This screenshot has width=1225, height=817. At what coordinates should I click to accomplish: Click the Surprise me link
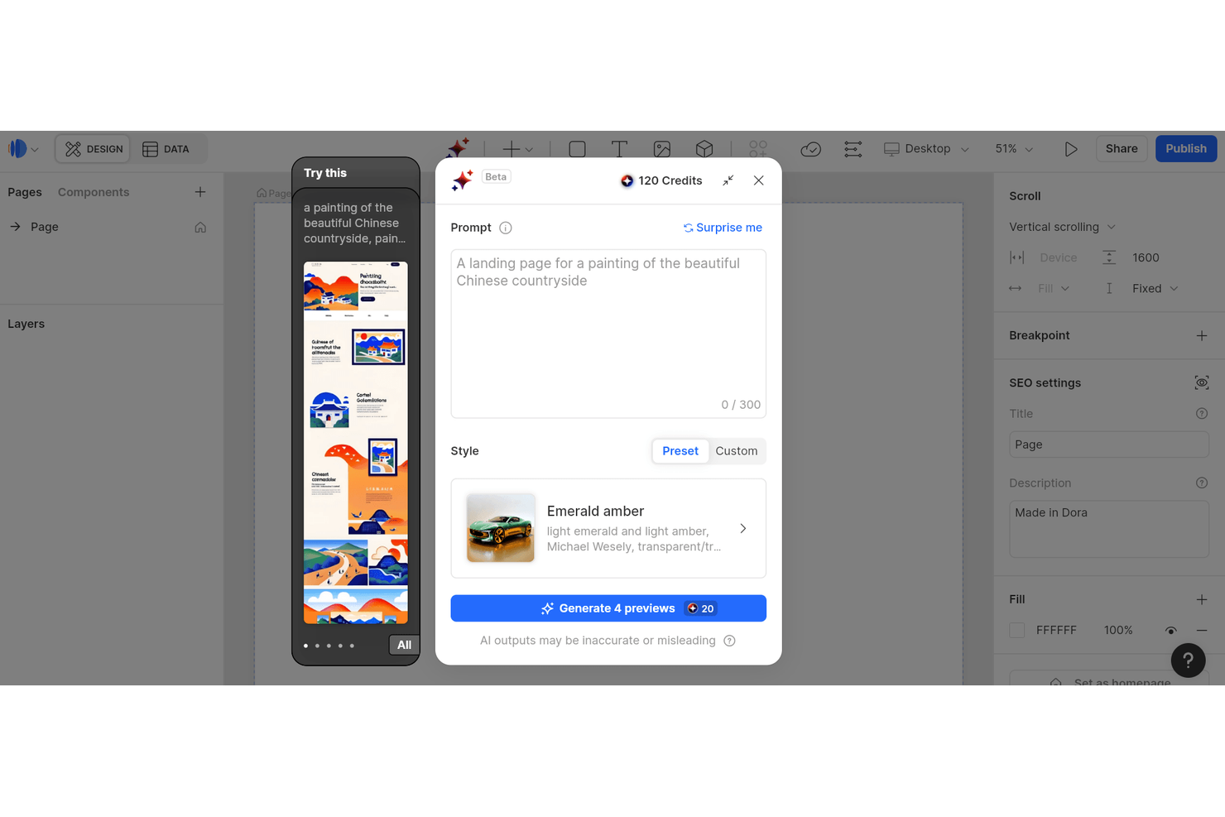(722, 227)
